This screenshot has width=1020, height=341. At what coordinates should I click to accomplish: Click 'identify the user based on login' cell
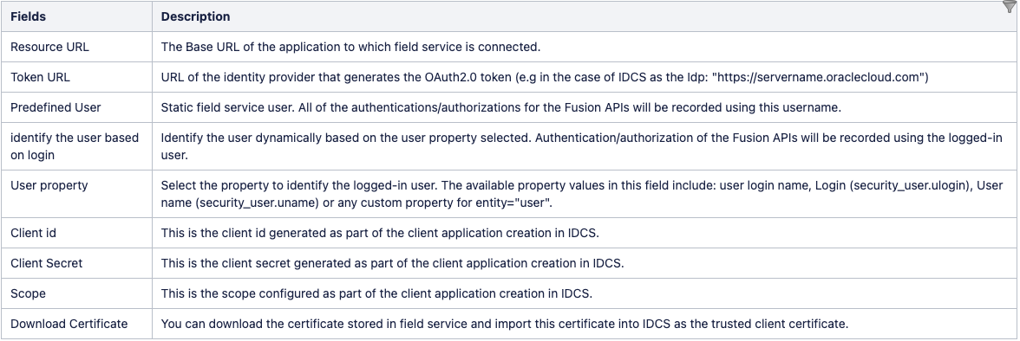click(x=76, y=146)
